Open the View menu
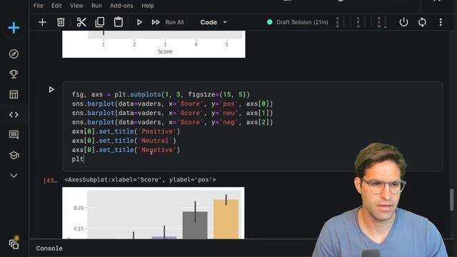 point(76,6)
